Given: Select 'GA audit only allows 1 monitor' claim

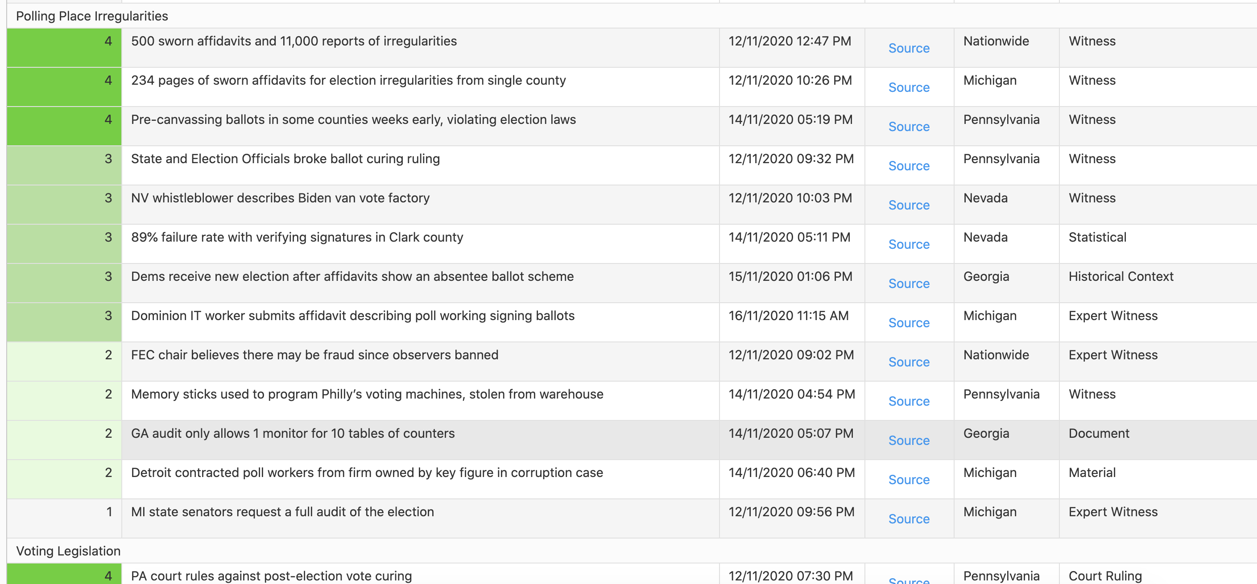Looking at the screenshot, I should tap(293, 433).
